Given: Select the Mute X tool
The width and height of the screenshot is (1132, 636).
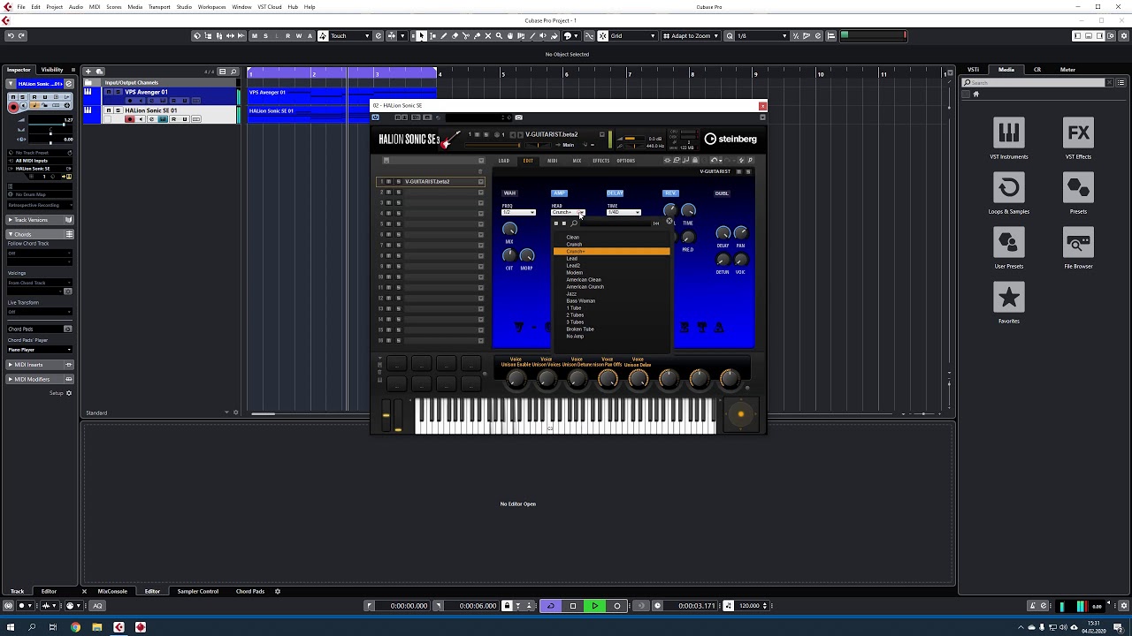Looking at the screenshot, I should 488,35.
